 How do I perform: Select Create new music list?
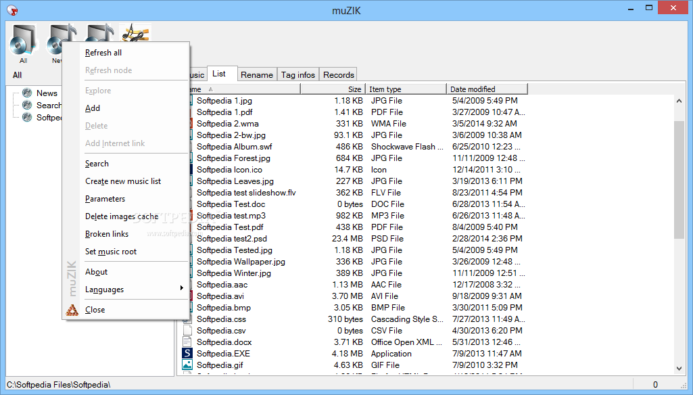coord(123,181)
